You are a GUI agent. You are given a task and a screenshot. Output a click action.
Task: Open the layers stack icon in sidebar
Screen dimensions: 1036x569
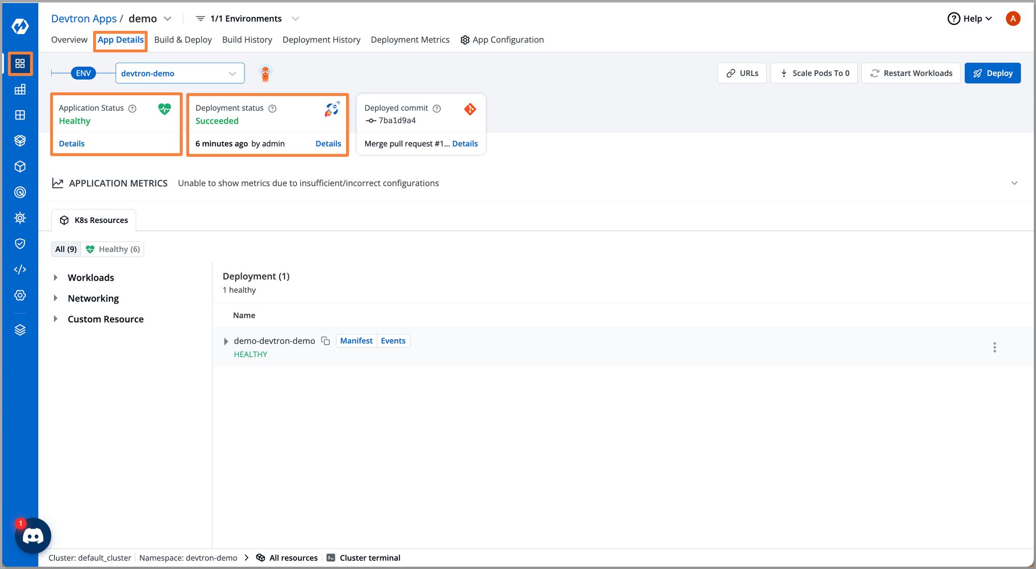click(20, 330)
